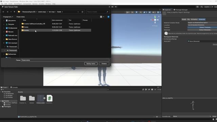Click the search field in folder dialog

pyautogui.click(x=98, y=12)
